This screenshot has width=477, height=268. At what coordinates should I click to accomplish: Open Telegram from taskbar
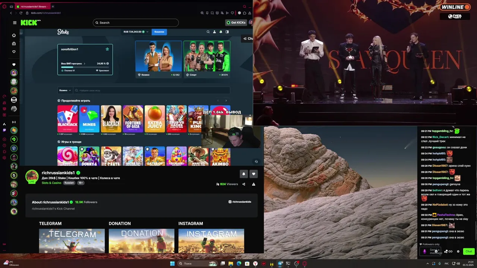(x=280, y=264)
